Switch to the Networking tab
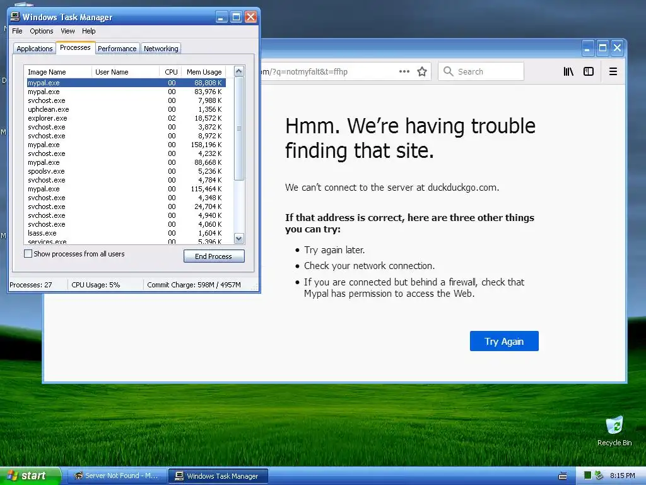This screenshot has height=485, width=646. (x=161, y=49)
